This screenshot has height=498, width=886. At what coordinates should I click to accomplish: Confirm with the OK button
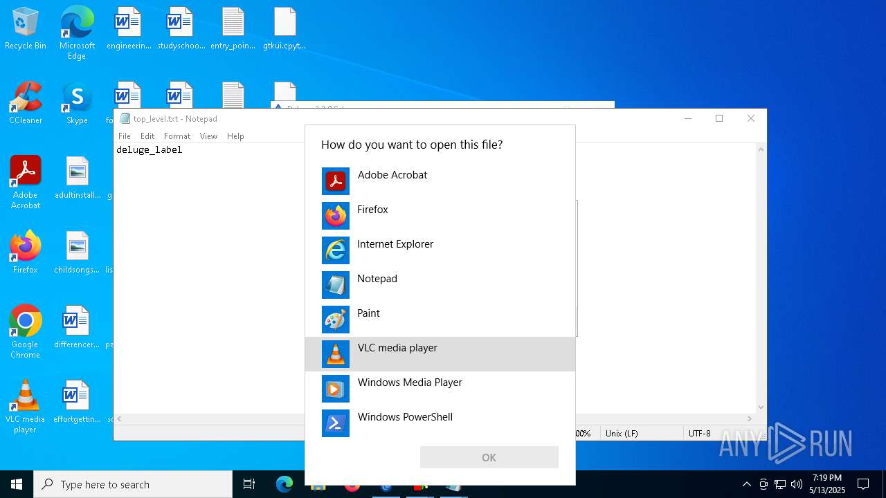click(489, 457)
